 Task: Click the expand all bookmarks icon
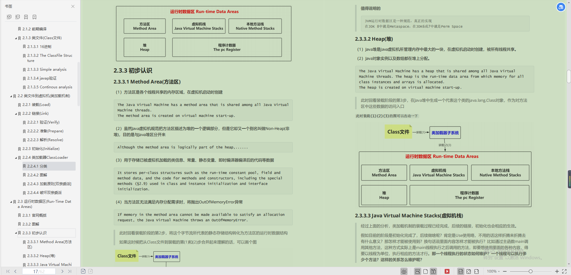[x=9, y=17]
